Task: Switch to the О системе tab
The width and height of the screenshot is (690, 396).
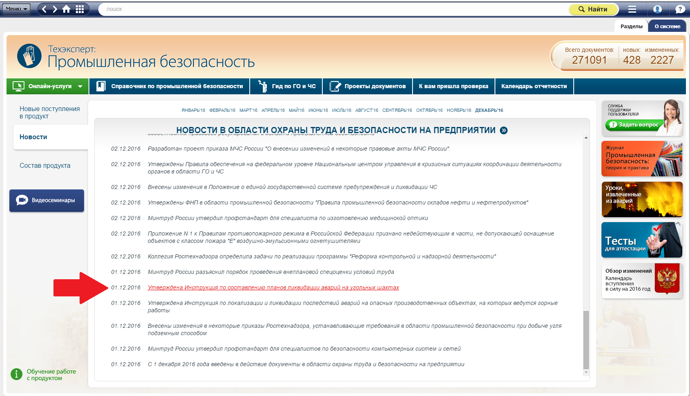Action: tap(668, 26)
